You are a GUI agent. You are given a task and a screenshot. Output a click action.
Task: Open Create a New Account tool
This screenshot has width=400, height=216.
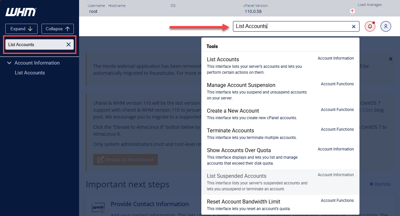pos(233,111)
